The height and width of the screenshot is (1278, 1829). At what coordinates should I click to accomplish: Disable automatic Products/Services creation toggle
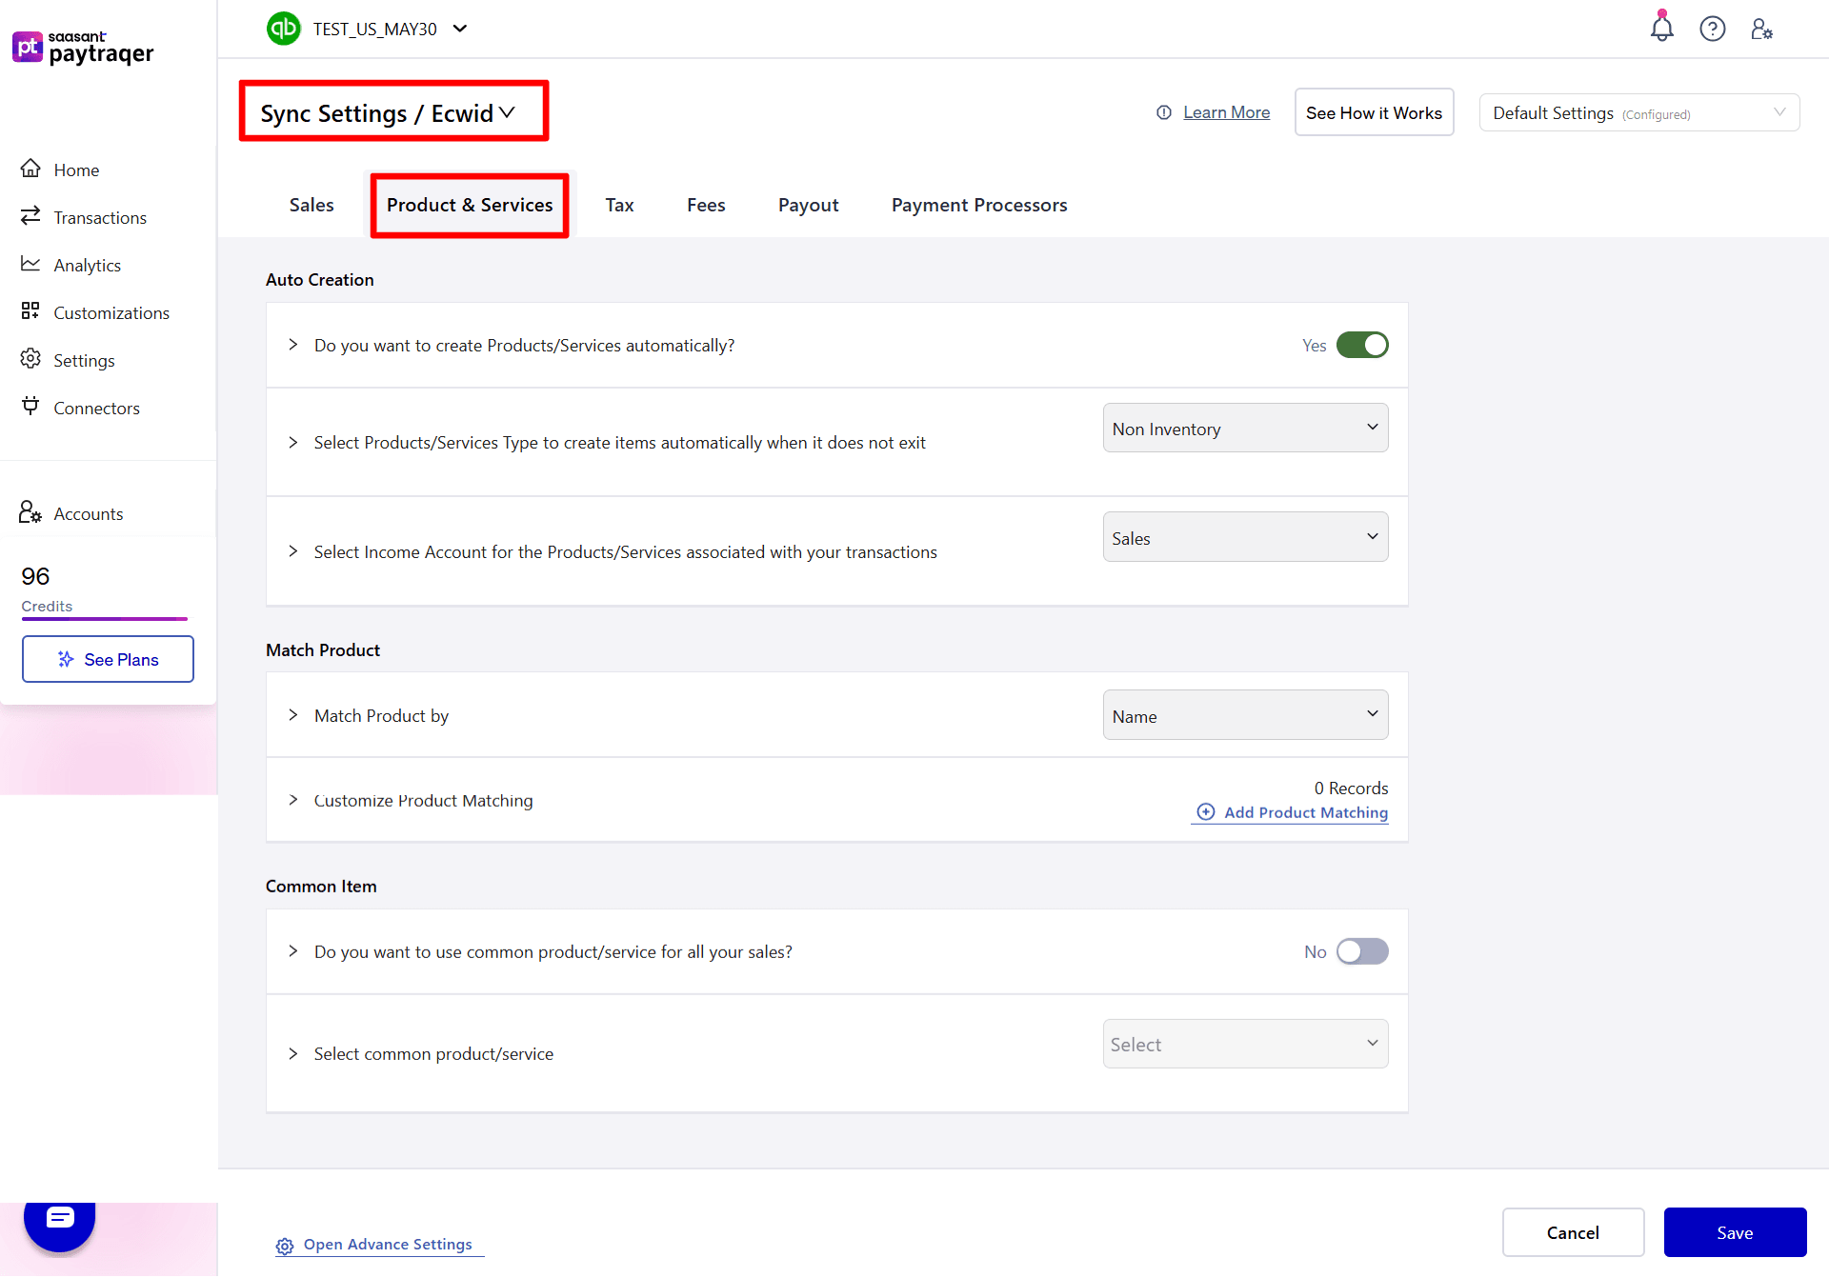point(1362,345)
